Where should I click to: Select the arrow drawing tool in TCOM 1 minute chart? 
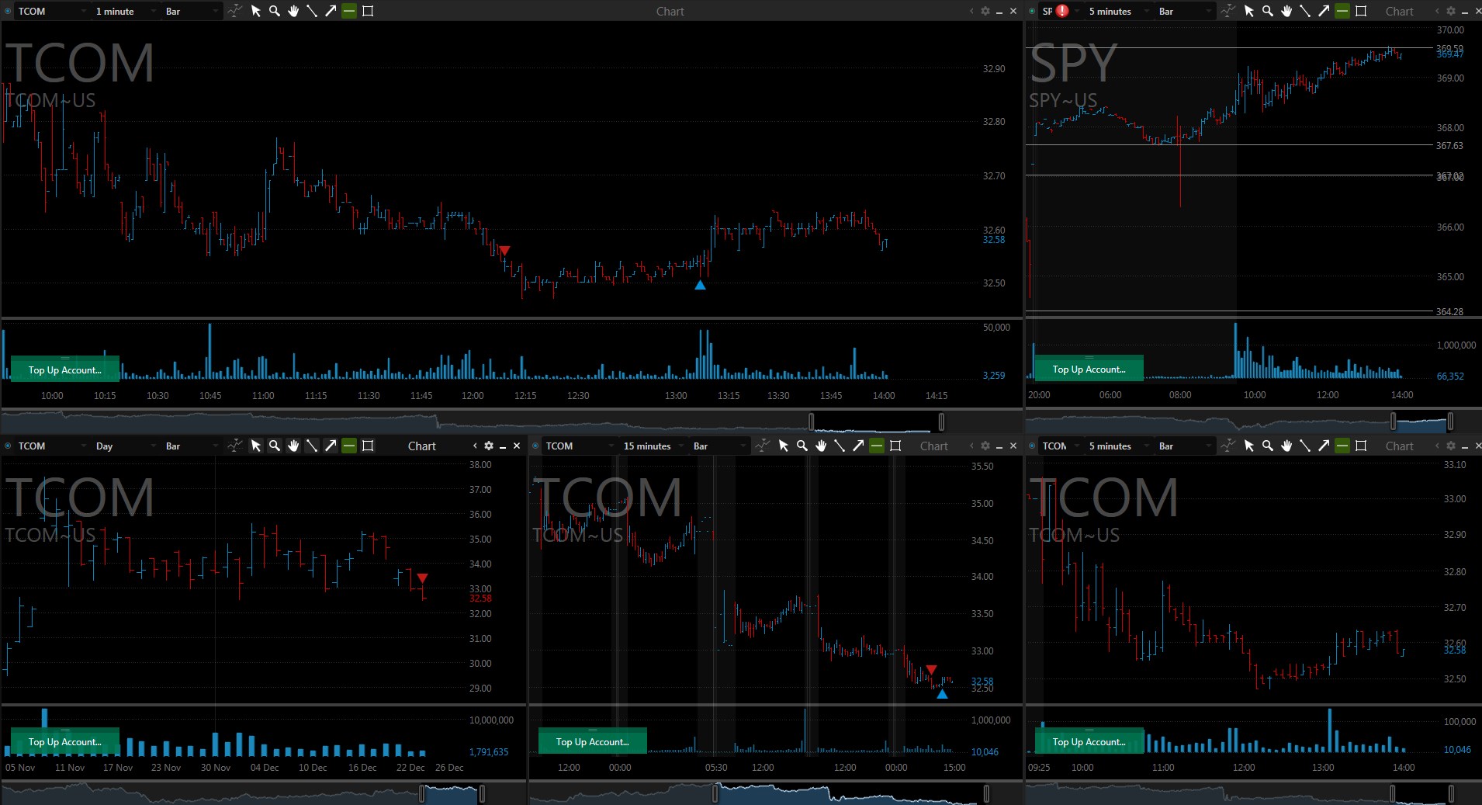(331, 11)
